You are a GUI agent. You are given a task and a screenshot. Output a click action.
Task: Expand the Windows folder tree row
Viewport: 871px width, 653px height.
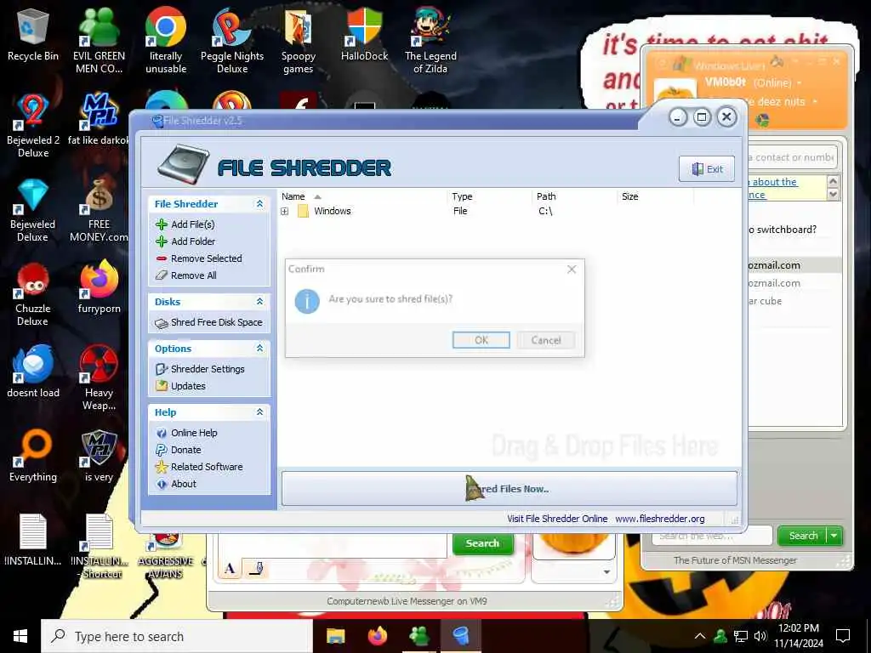[x=284, y=211]
